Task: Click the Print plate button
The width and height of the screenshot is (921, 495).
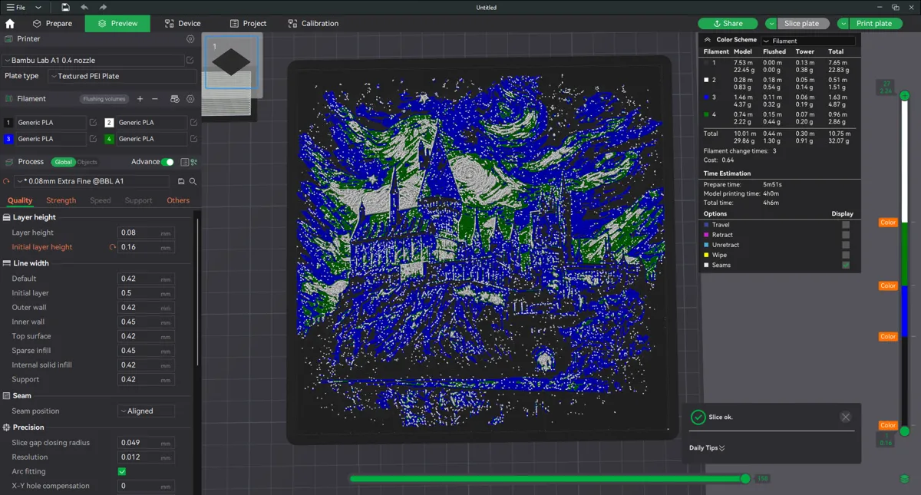Action: click(874, 24)
